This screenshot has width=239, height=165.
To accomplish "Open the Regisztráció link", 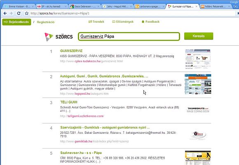I will click(x=46, y=22).
